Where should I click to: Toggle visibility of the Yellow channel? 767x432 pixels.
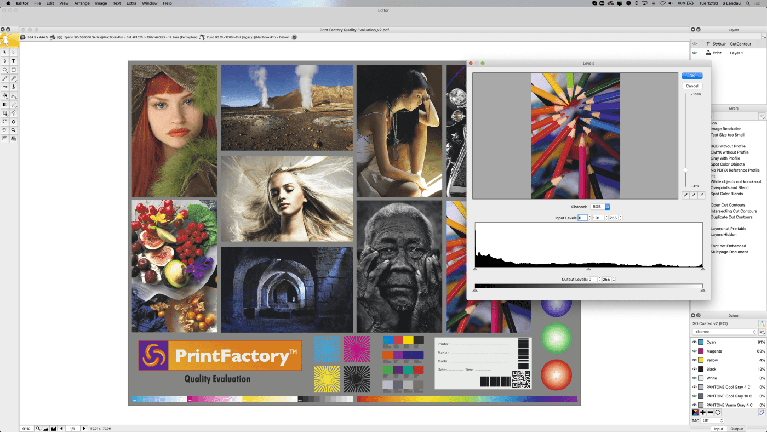(694, 360)
